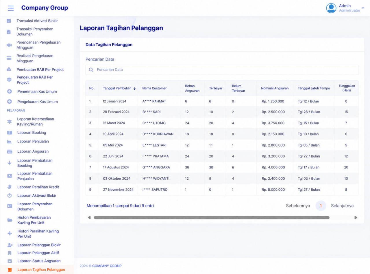Select the G**** ANGGARA customer cell

156,167
